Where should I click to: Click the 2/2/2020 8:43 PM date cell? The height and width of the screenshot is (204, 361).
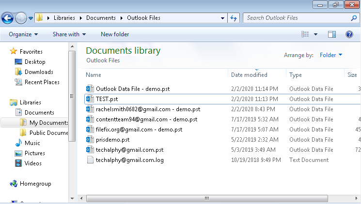(253, 109)
